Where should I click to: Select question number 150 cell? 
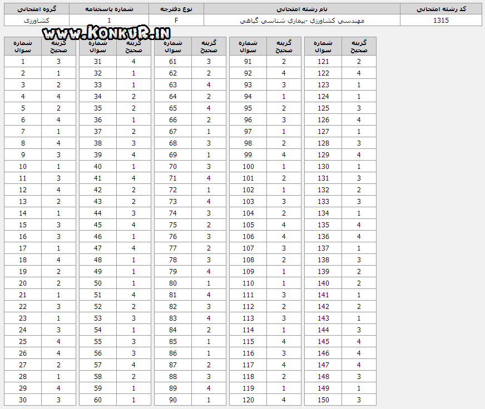(x=323, y=400)
